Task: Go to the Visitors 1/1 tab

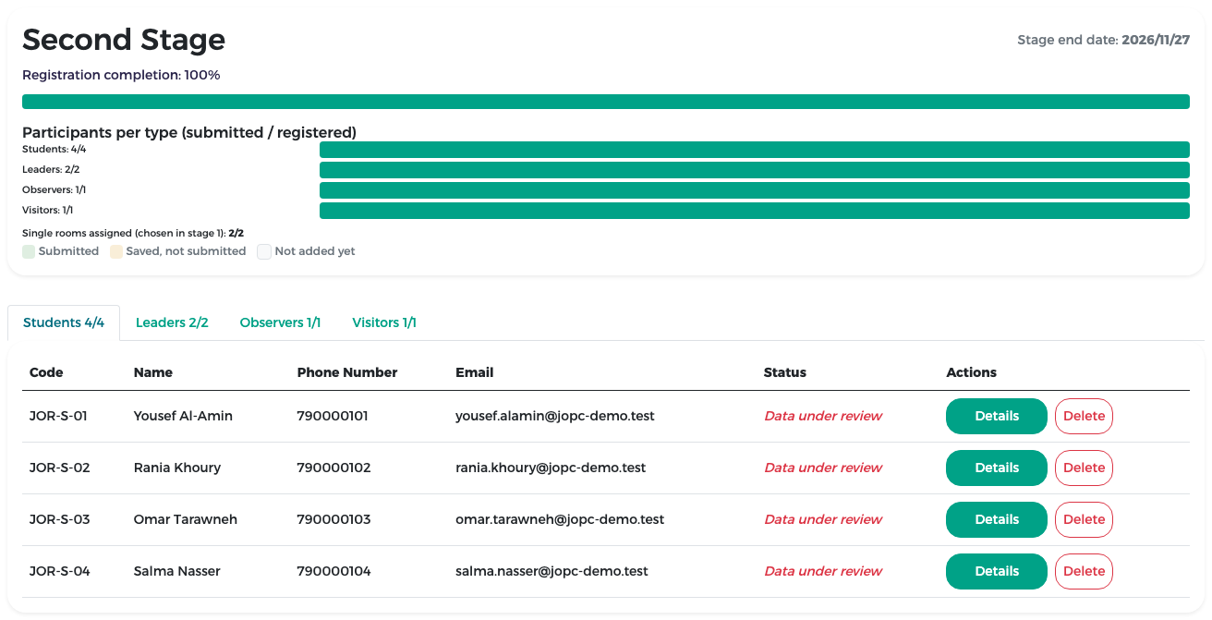Action: tap(384, 322)
